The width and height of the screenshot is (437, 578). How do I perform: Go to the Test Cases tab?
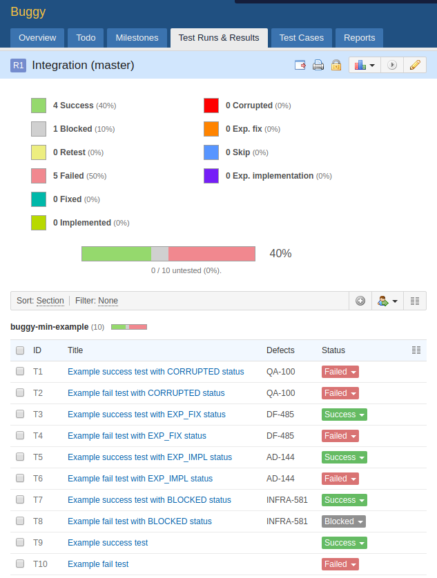302,38
